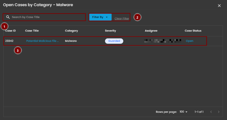Click the Guarded severity badge
The image size is (227, 120).
pyautogui.click(x=114, y=41)
